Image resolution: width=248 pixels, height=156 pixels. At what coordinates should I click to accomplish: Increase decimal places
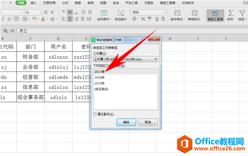tap(156, 19)
